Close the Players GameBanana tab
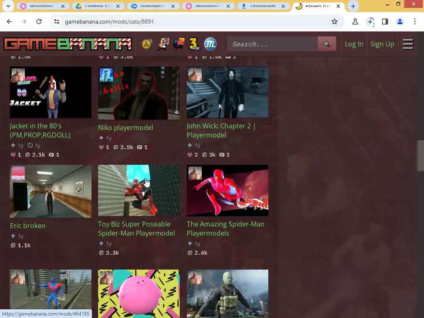The image size is (424, 318). (338, 6)
